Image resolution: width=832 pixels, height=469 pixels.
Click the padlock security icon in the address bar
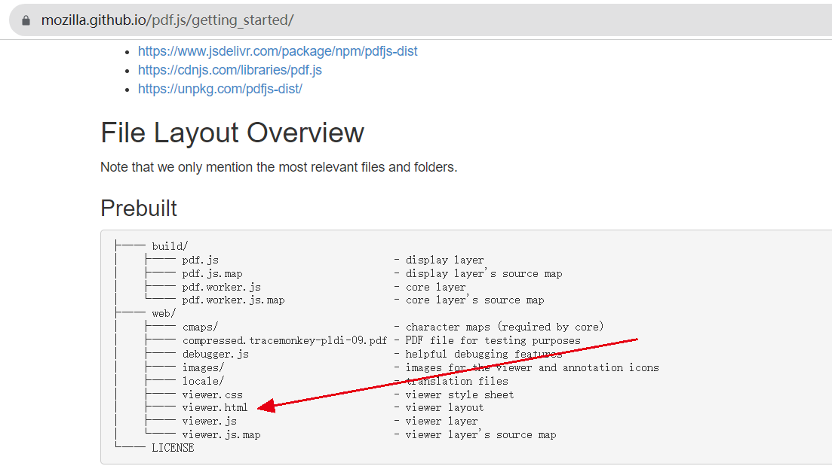tap(25, 20)
